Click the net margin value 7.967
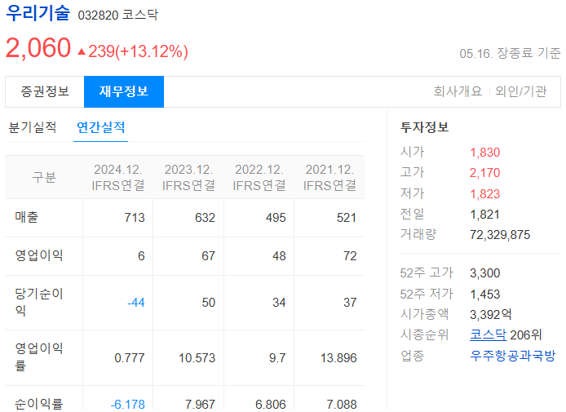566x412 pixels. click(x=201, y=405)
